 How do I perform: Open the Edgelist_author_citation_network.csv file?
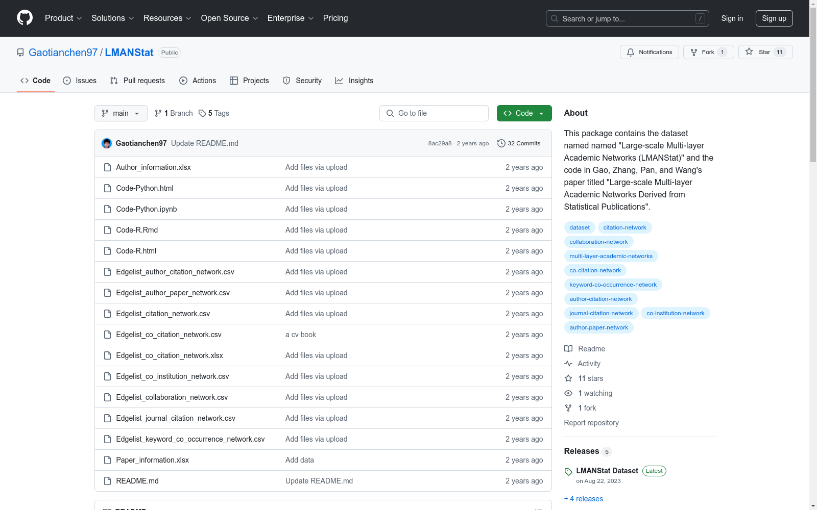click(x=175, y=272)
